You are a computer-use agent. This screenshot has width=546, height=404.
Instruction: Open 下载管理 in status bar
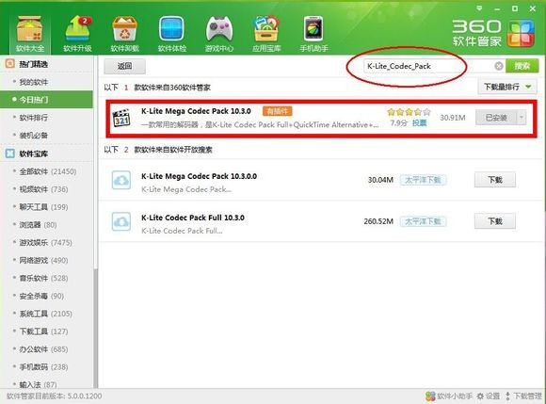click(x=524, y=396)
